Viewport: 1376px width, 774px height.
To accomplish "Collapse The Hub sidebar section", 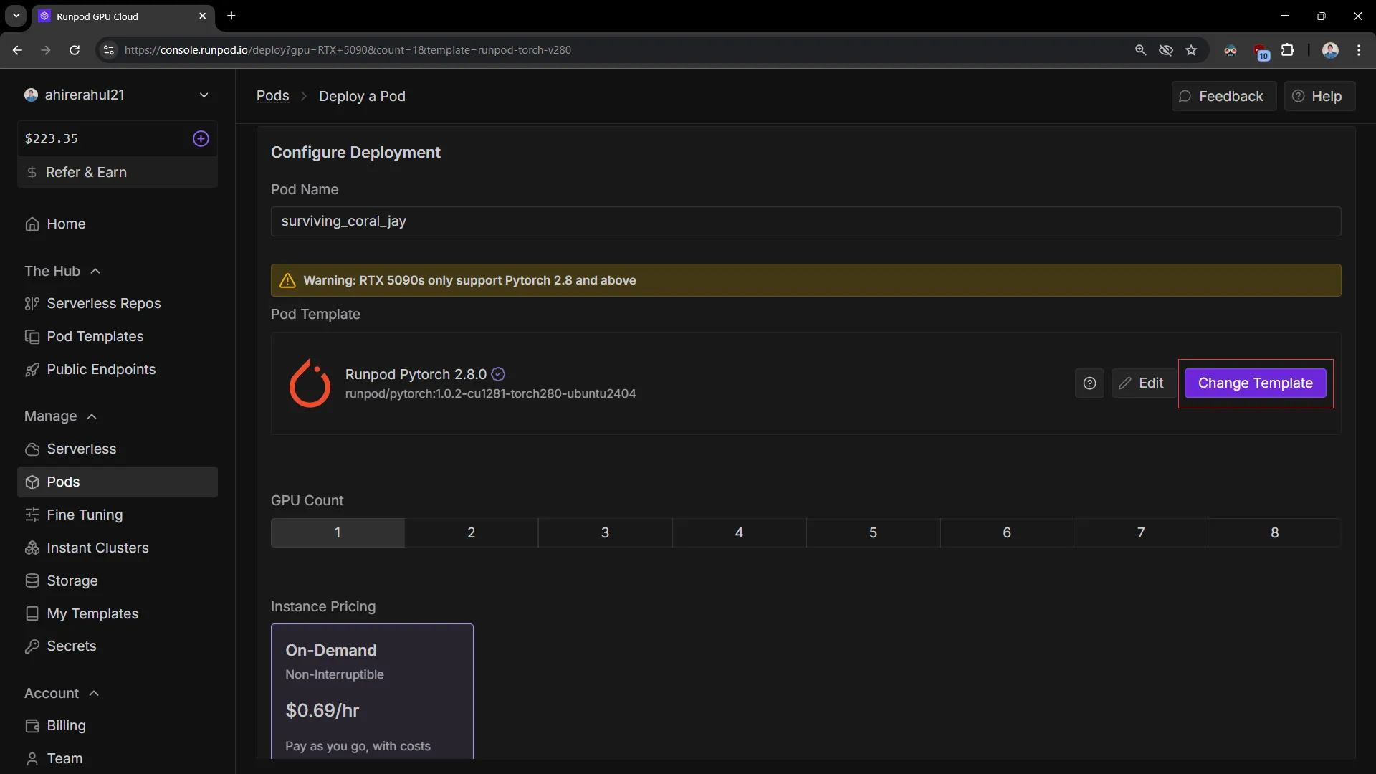I will point(95,271).
